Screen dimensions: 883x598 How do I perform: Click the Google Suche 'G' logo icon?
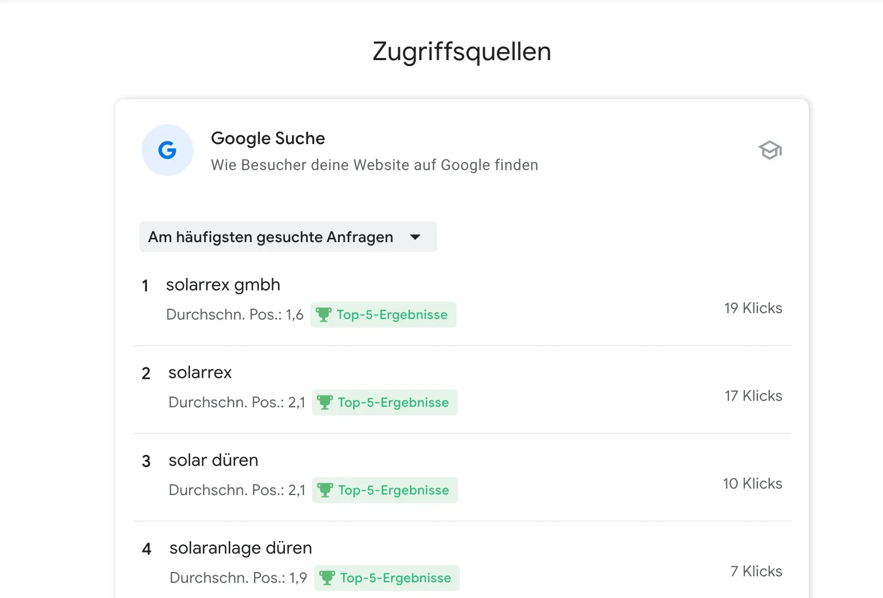point(167,150)
